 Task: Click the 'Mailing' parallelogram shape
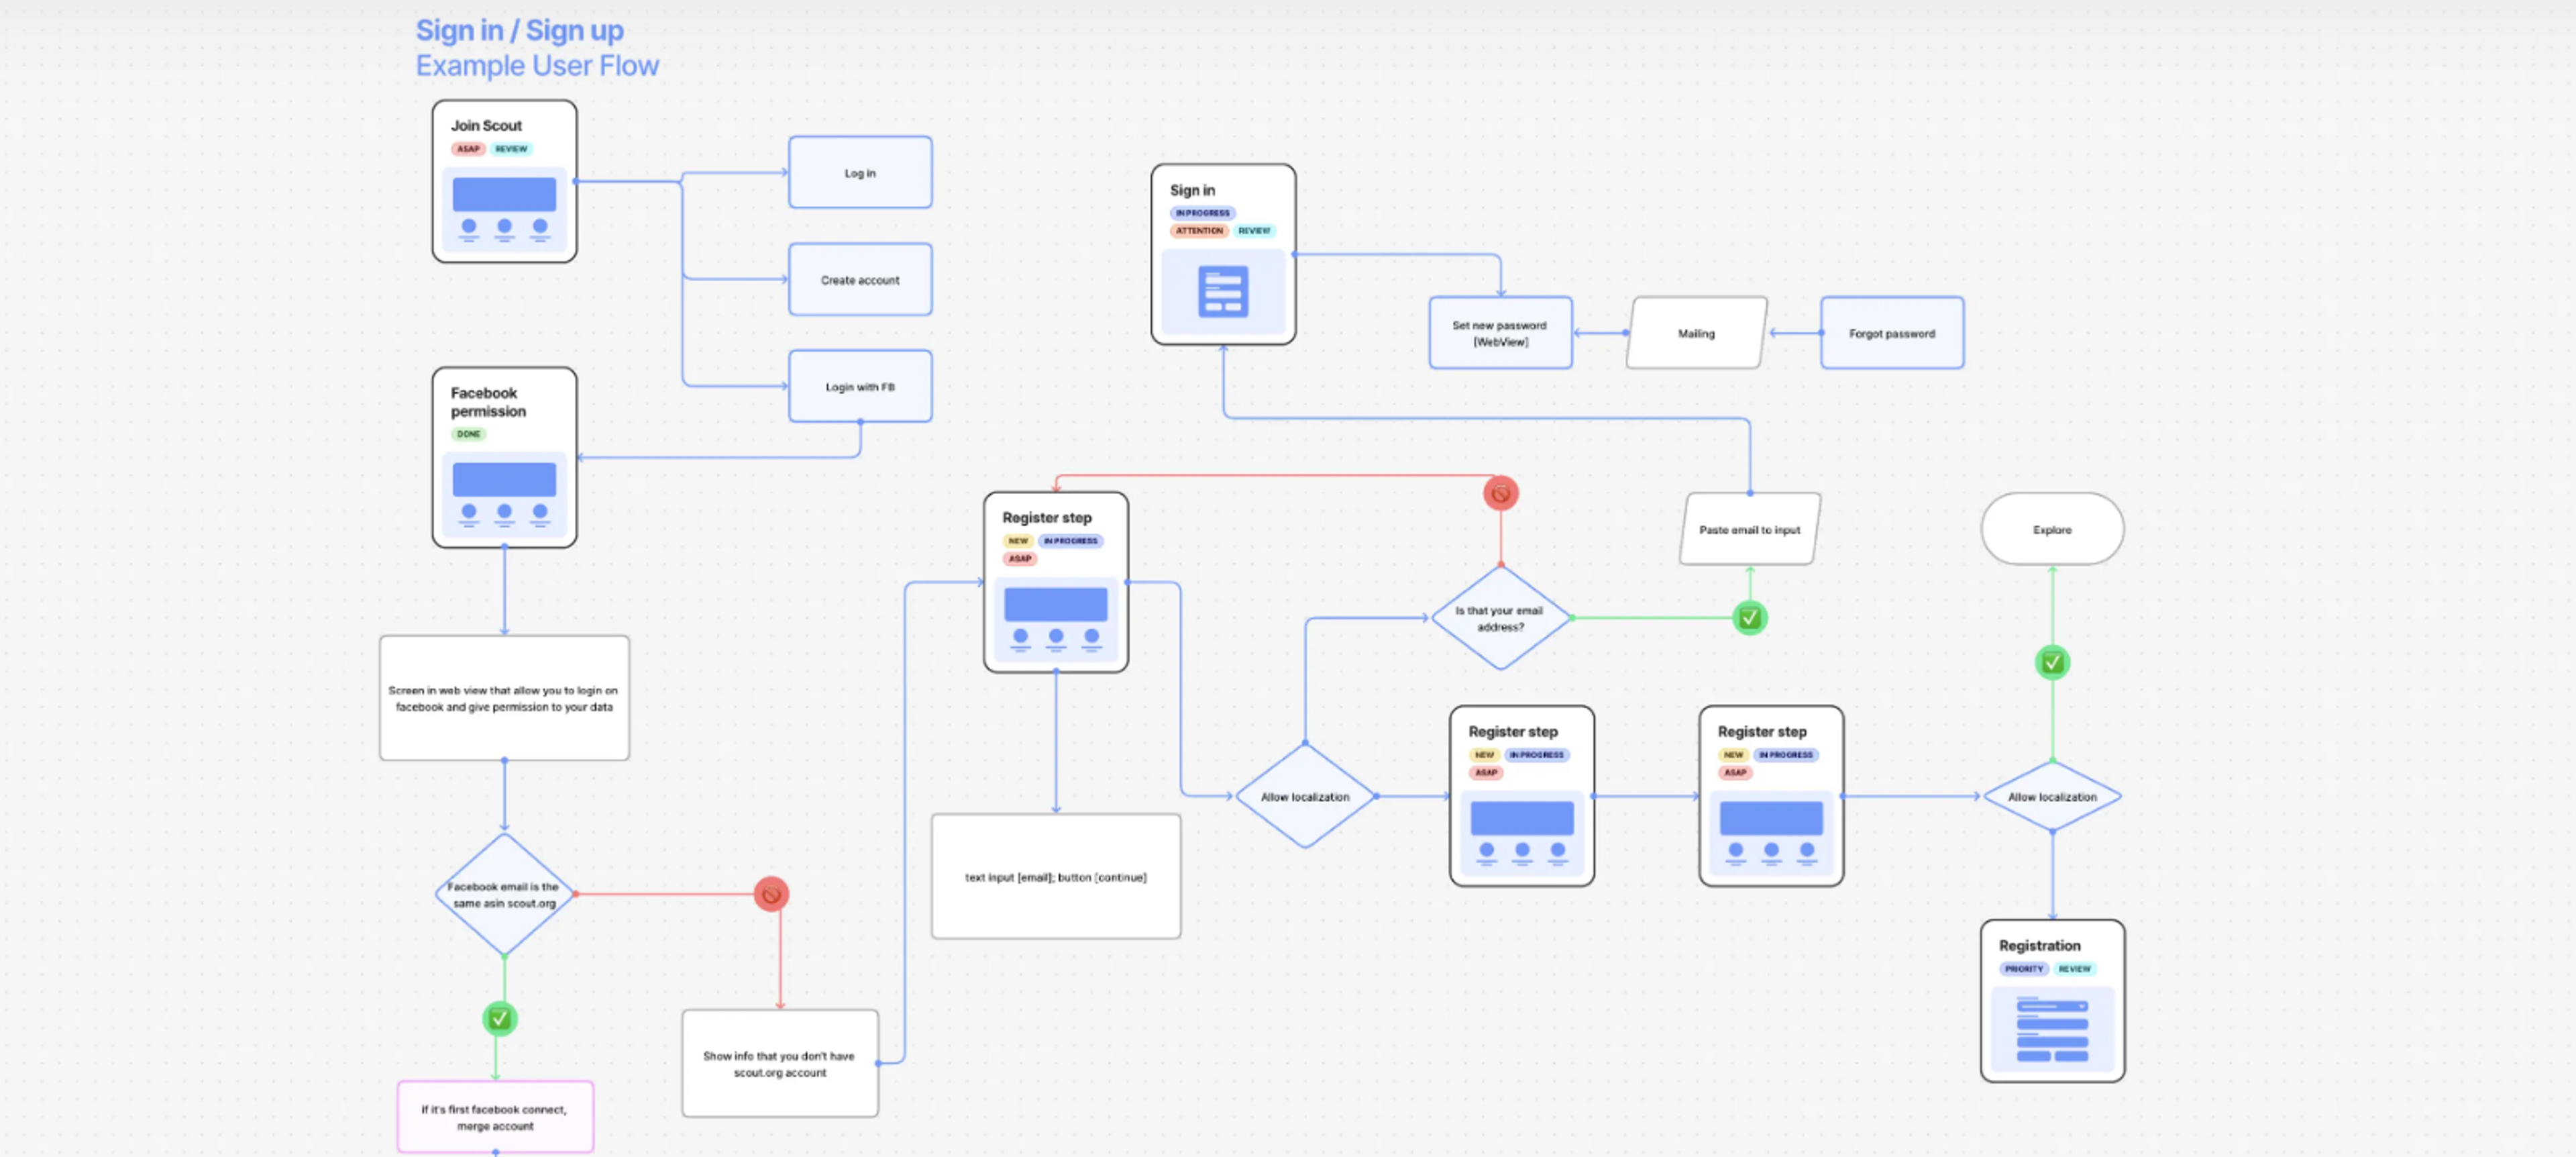(x=1696, y=333)
